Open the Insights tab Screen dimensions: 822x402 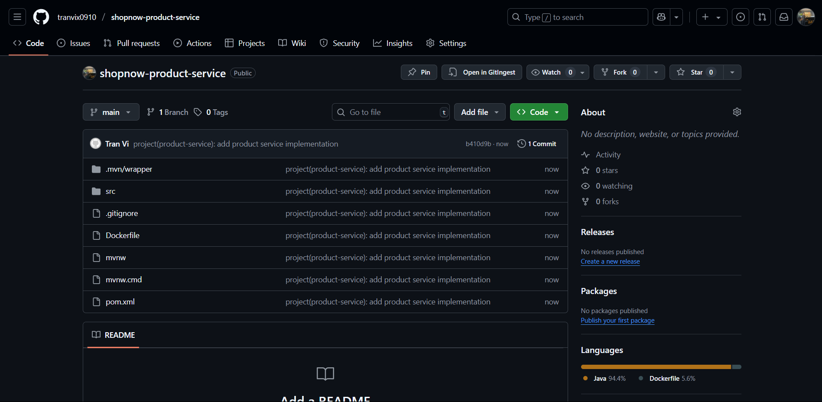coord(393,43)
